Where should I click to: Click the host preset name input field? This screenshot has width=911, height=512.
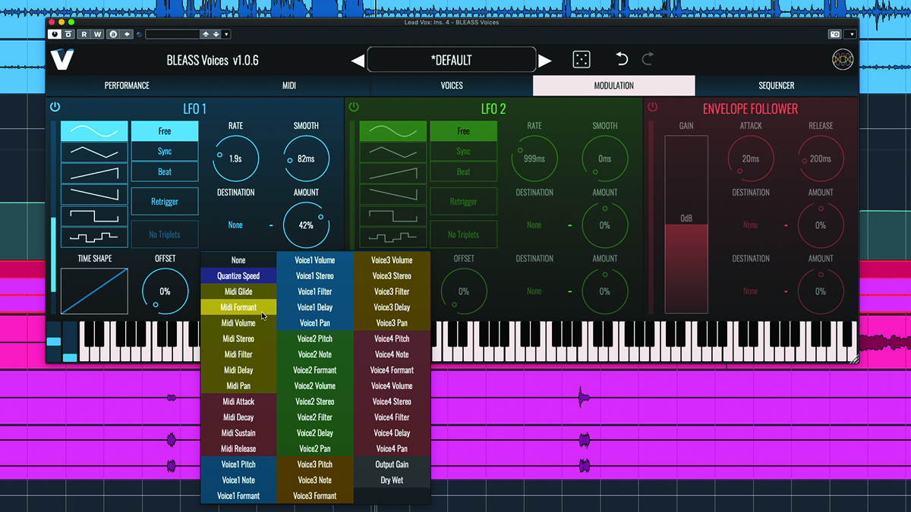pos(172,34)
